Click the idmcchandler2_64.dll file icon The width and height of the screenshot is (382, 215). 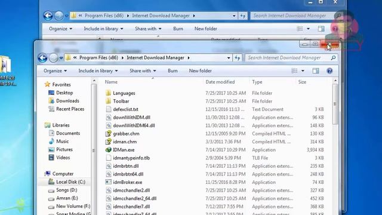click(x=109, y=198)
